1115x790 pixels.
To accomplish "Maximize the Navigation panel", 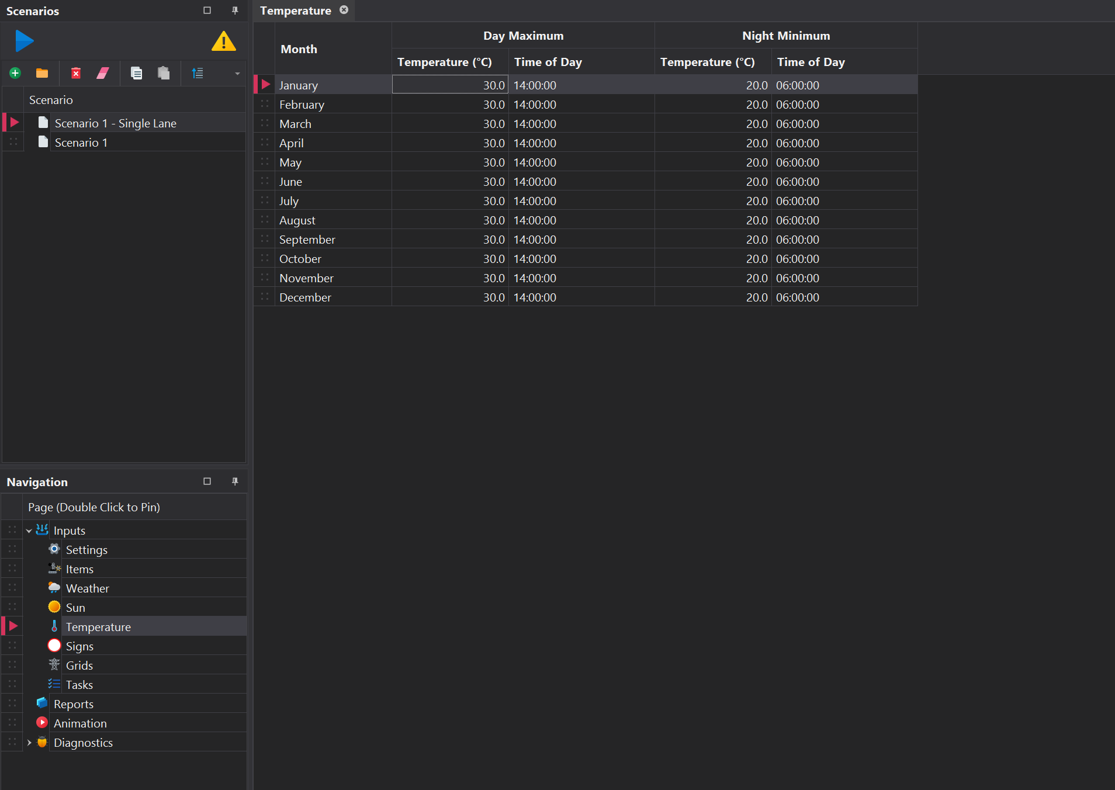I will tap(207, 481).
